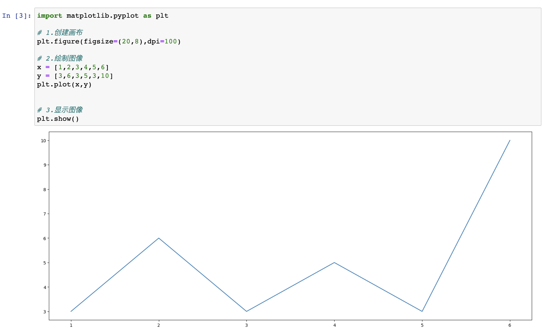The width and height of the screenshot is (546, 332).
Task: Place cursor in the x list line
Action: [73, 67]
